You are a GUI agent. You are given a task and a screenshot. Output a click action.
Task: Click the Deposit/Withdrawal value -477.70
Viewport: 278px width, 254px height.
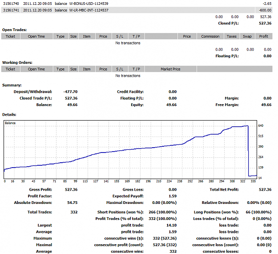pos(70,92)
